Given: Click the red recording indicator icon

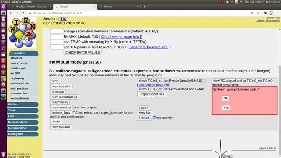Looking at the screenshot, I should 223,2.
